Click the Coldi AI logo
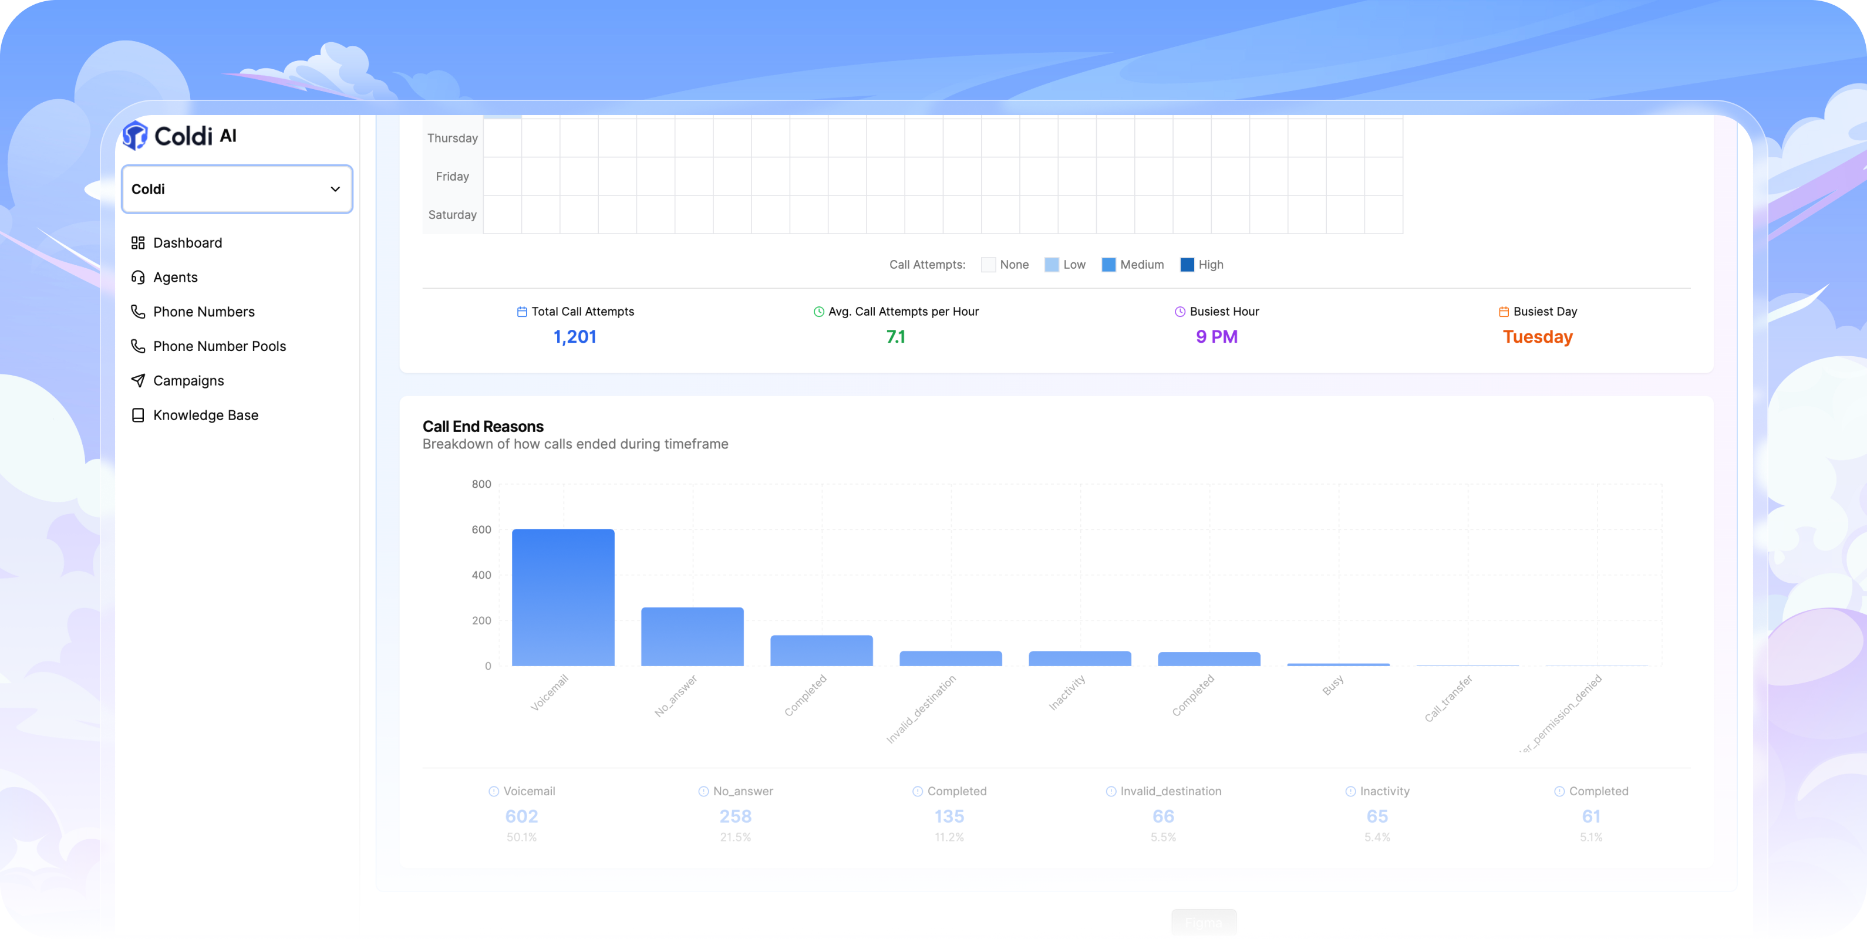Screen dimensions: 1867x939 [180, 136]
